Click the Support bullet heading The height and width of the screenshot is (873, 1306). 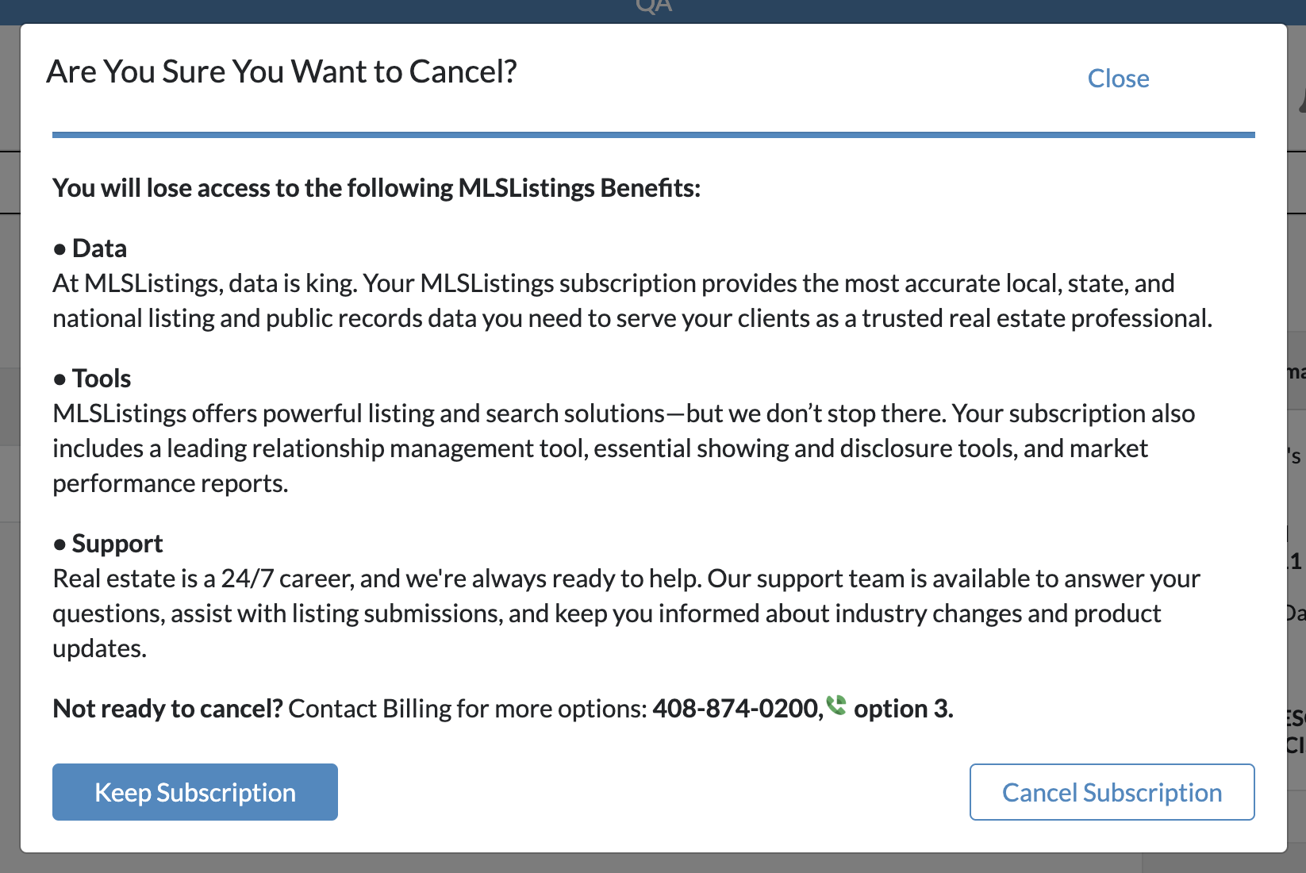click(107, 543)
